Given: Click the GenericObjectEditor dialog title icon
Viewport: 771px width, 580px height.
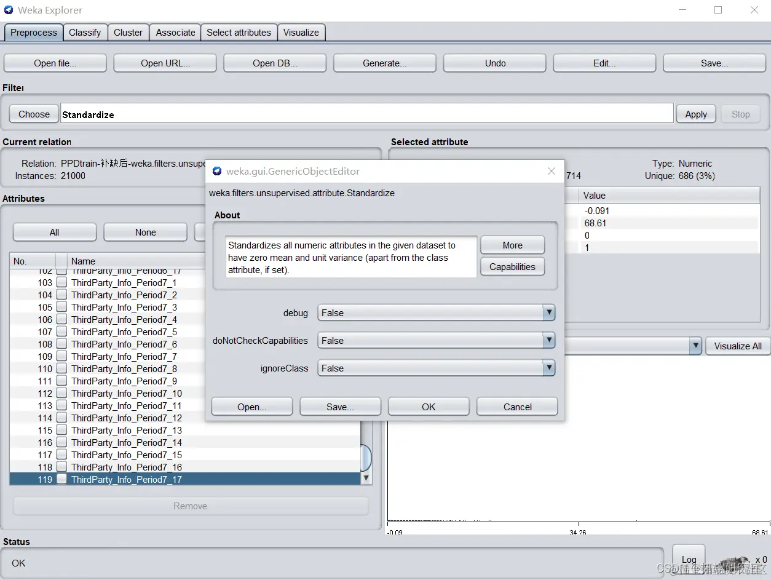Looking at the screenshot, I should point(217,171).
